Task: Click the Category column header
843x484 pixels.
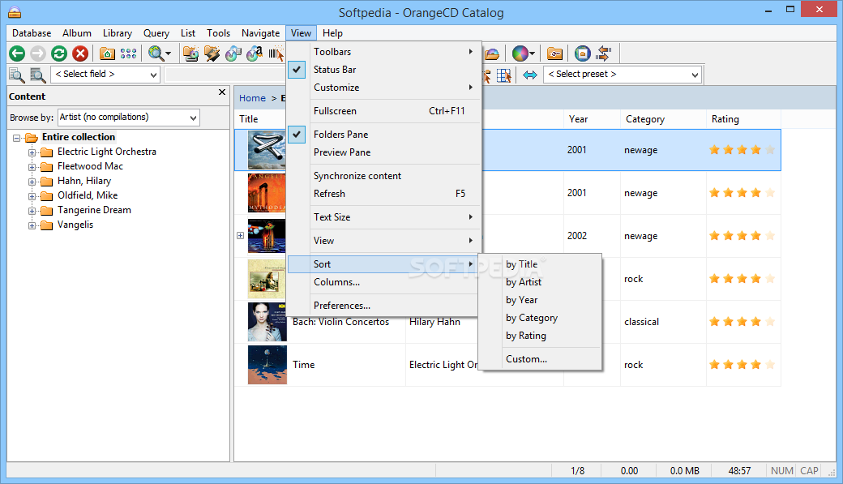Action: click(663, 119)
